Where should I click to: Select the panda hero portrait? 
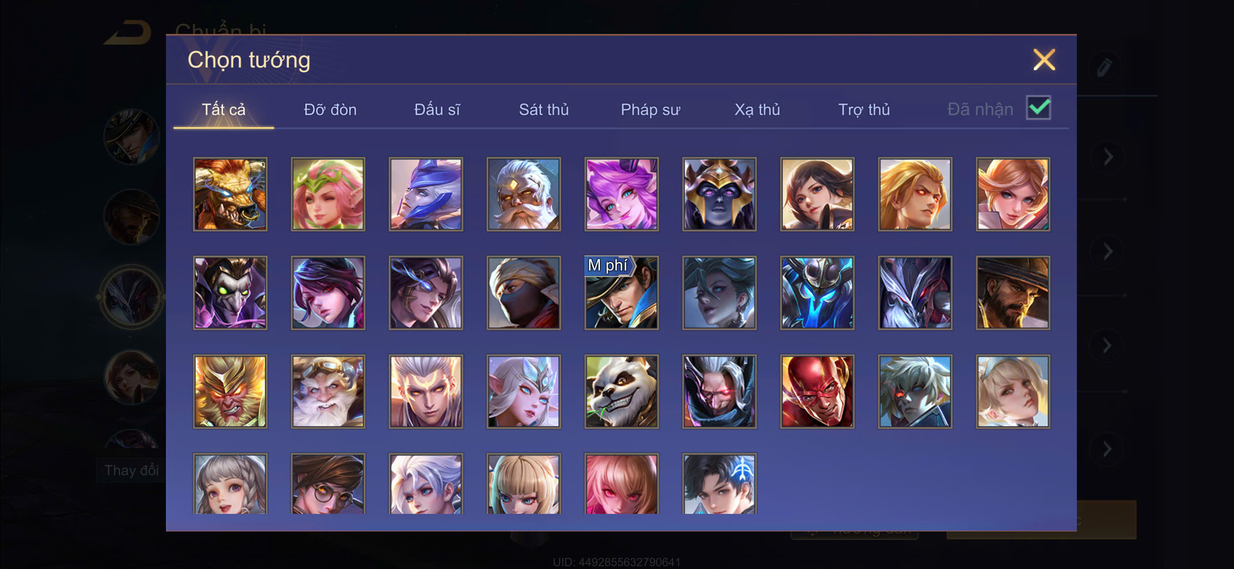[x=621, y=391]
